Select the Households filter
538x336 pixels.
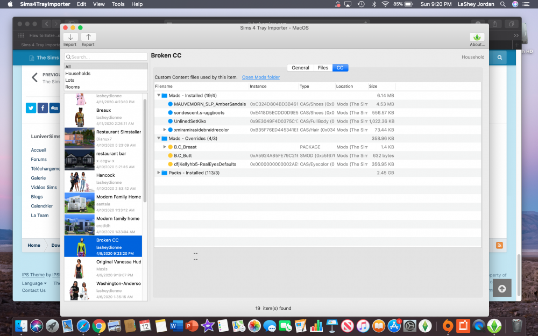(105, 73)
